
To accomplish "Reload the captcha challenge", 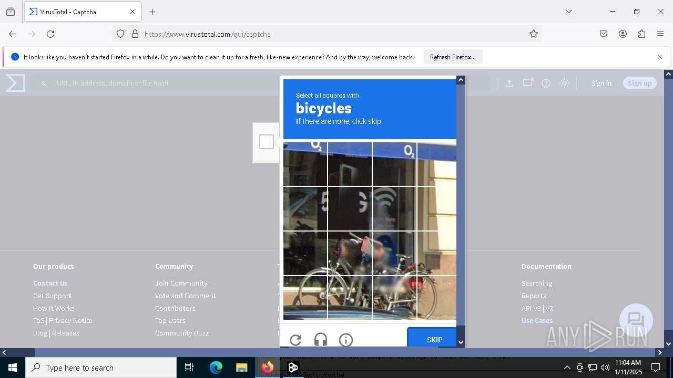I will click(295, 340).
